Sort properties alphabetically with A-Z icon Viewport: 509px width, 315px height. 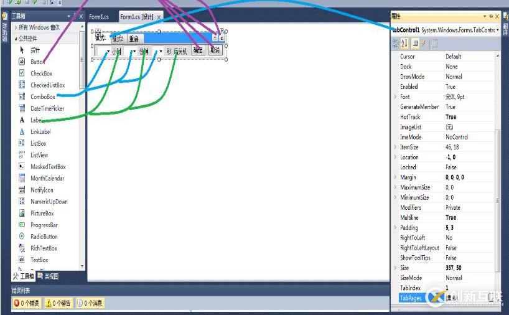point(404,43)
